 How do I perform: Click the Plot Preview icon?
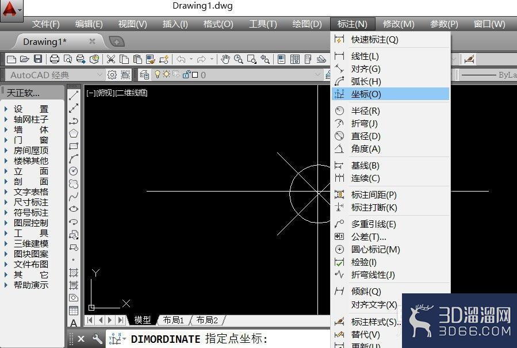coord(68,59)
